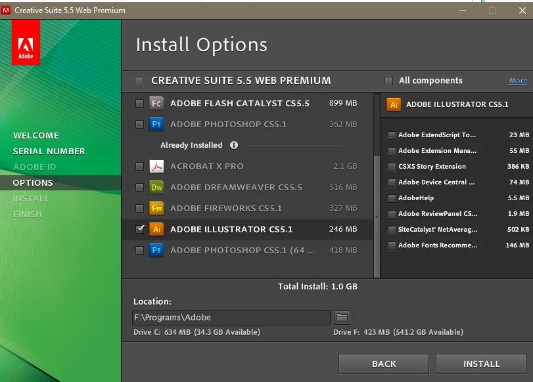533x382 pixels.
Task: Click the Acrobat X Pro icon
Action: point(156,166)
